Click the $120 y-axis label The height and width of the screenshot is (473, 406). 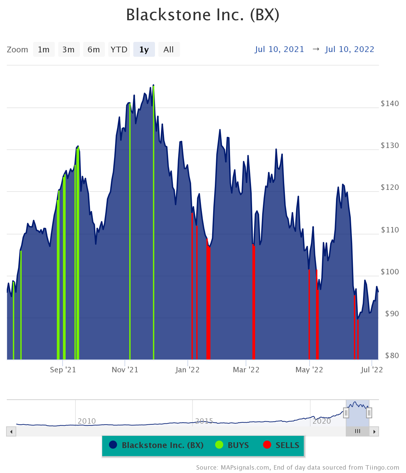coord(390,188)
